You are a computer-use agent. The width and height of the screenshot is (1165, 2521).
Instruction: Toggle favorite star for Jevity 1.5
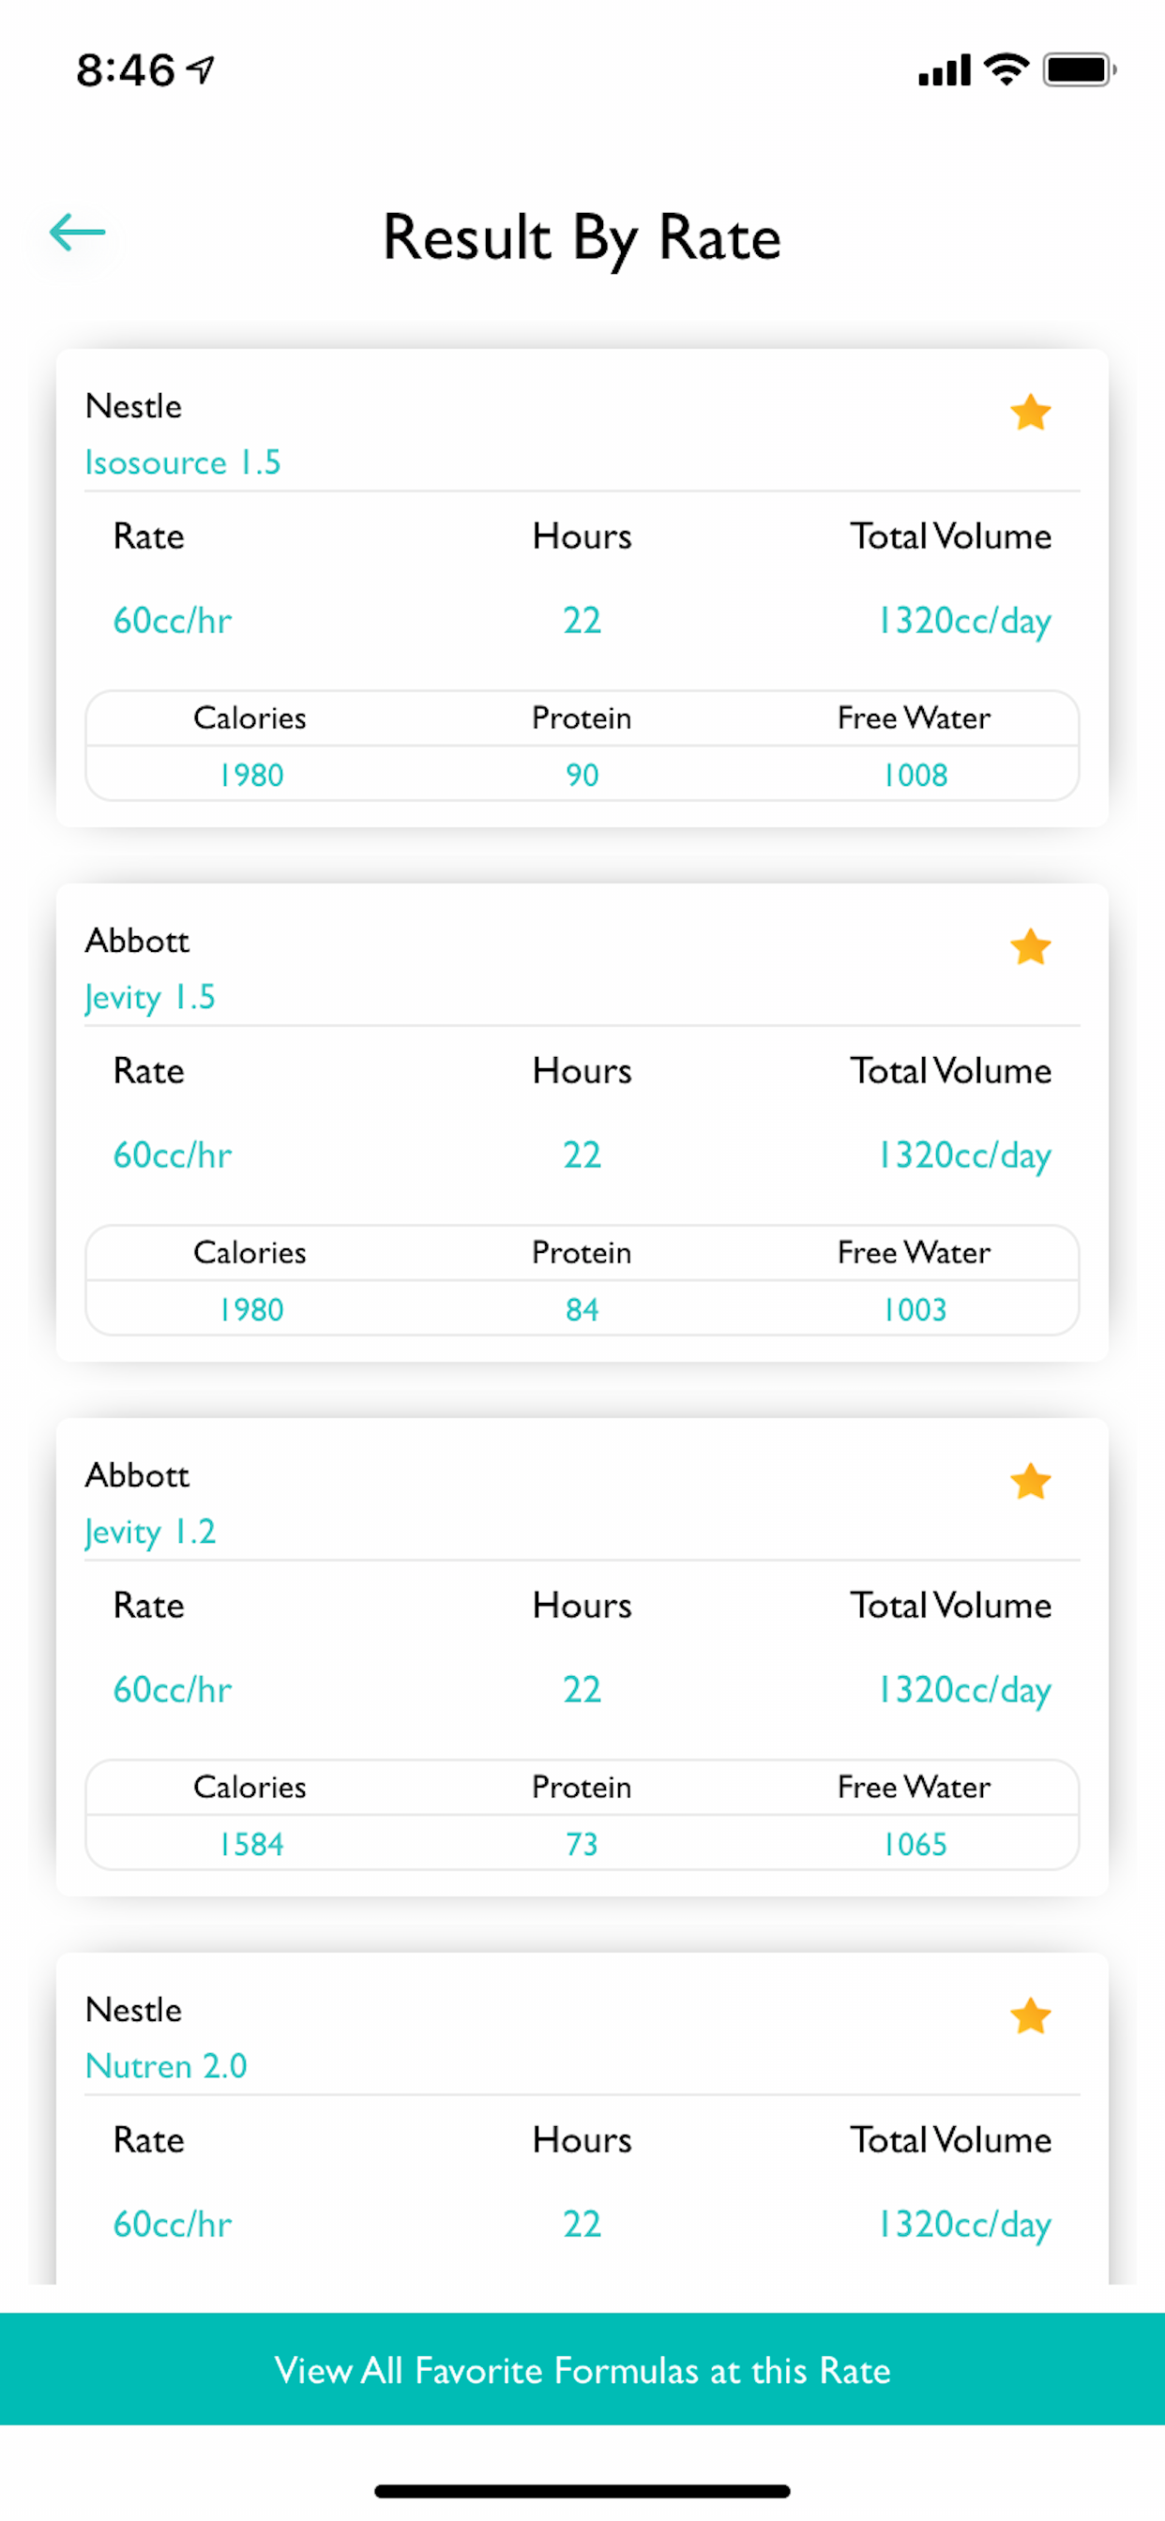[1030, 947]
